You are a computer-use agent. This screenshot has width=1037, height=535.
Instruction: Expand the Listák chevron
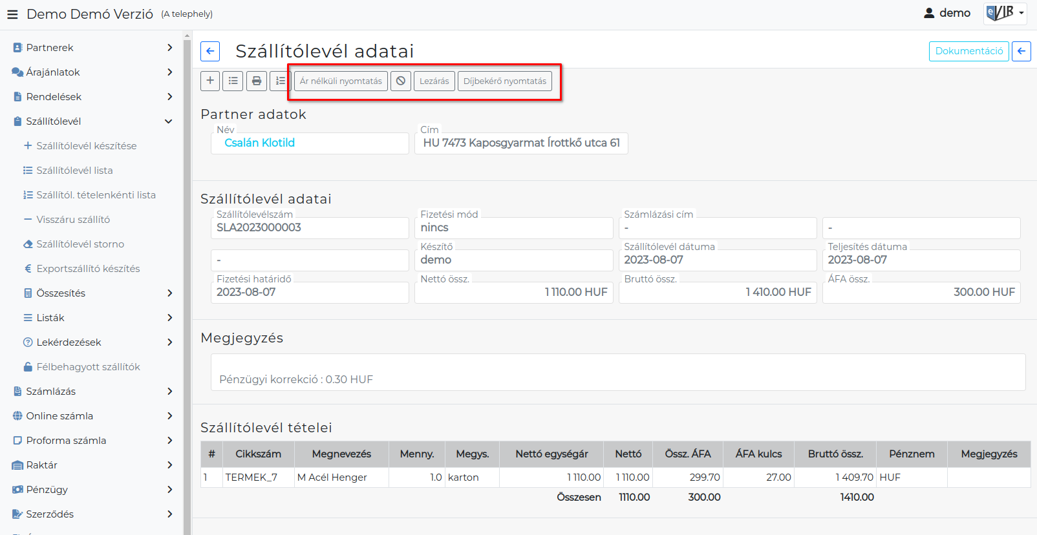pyautogui.click(x=169, y=317)
